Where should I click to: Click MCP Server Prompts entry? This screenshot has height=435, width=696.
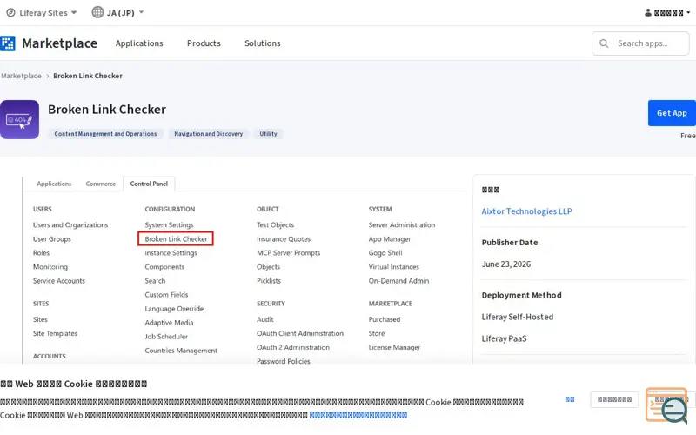coord(289,253)
